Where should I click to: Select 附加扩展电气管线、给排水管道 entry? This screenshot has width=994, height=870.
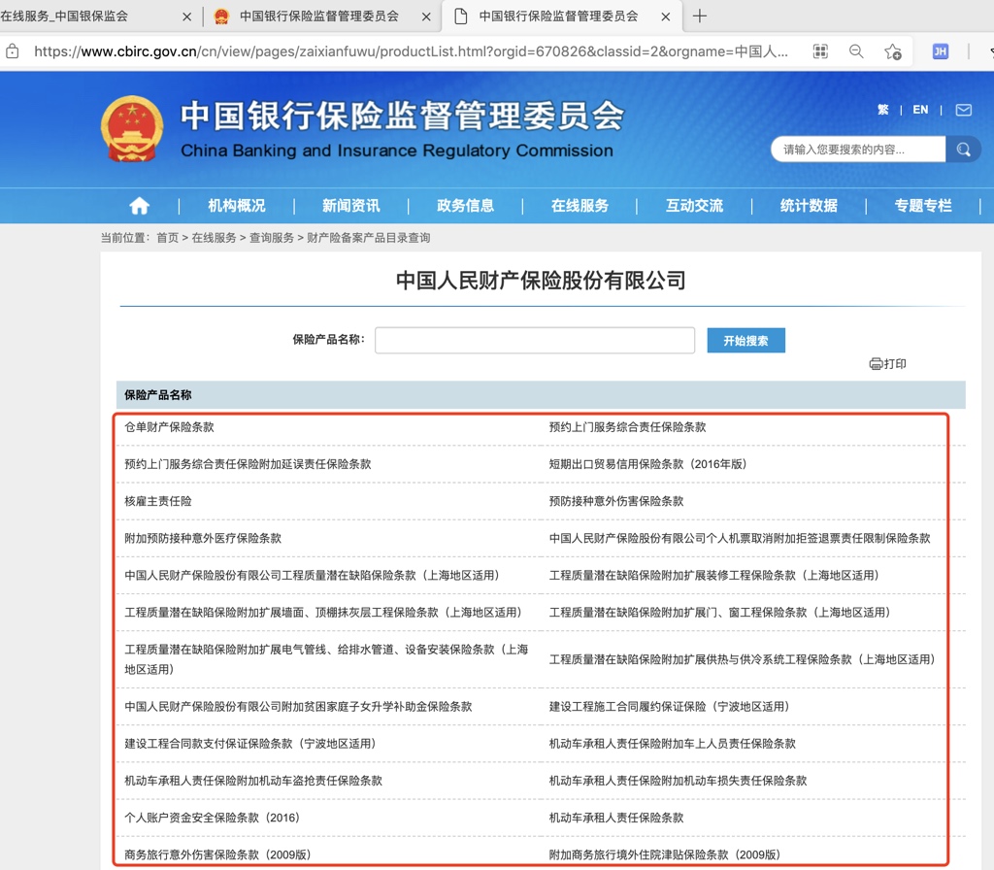(326, 659)
